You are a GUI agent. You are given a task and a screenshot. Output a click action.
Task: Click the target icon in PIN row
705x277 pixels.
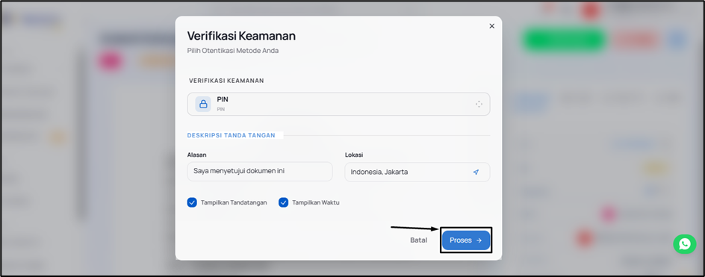tap(479, 105)
